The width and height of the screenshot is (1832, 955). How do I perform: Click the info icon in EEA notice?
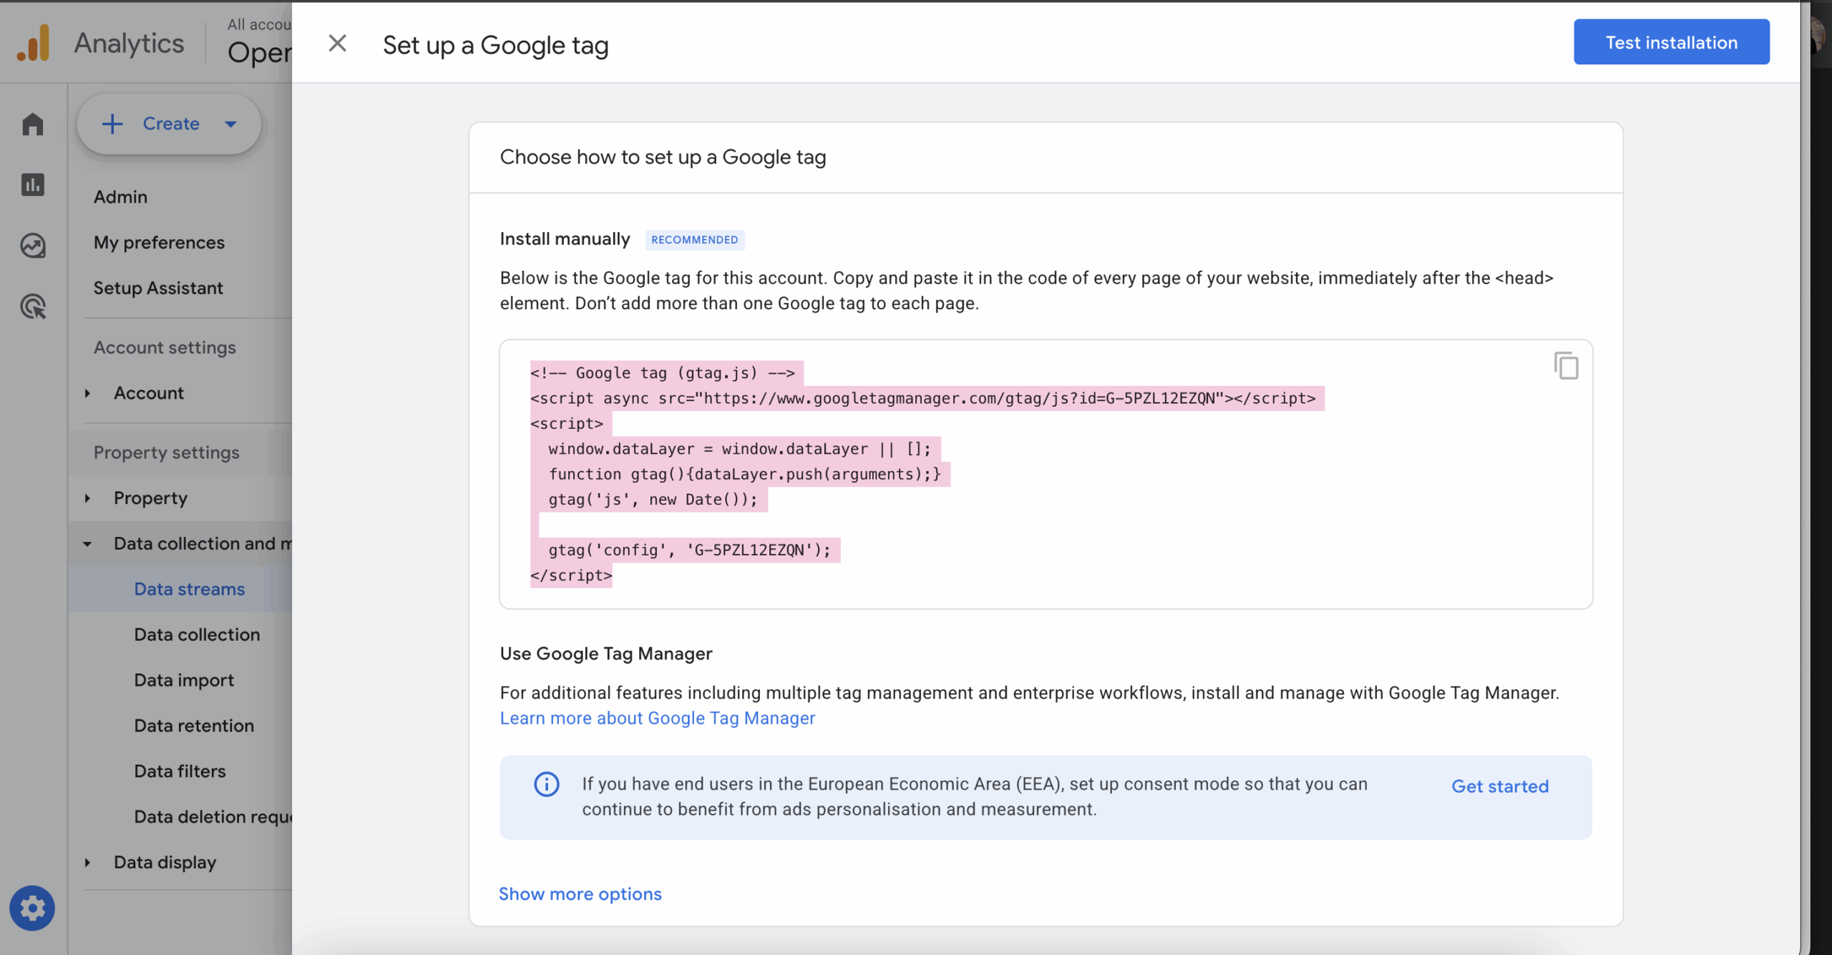click(547, 784)
